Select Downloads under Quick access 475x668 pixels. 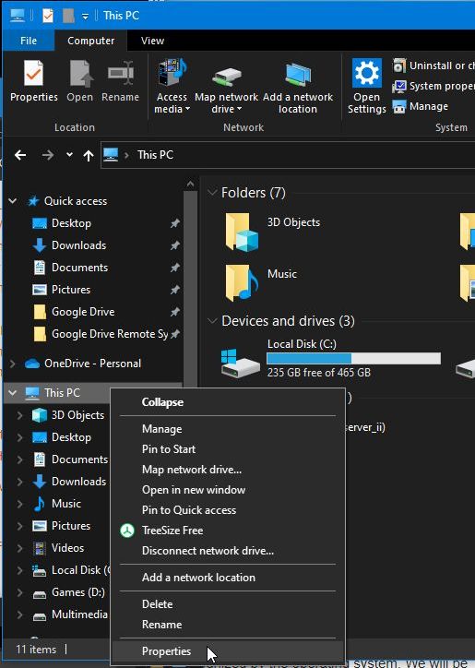point(78,245)
